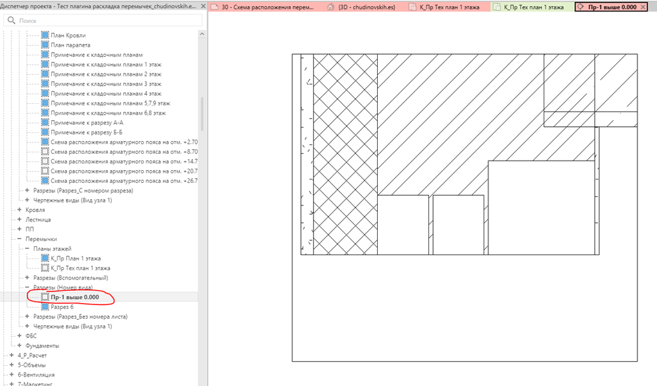Switch to green К_Пр Тех план 1 этажа tab
The image size is (657, 386).
click(532, 7)
